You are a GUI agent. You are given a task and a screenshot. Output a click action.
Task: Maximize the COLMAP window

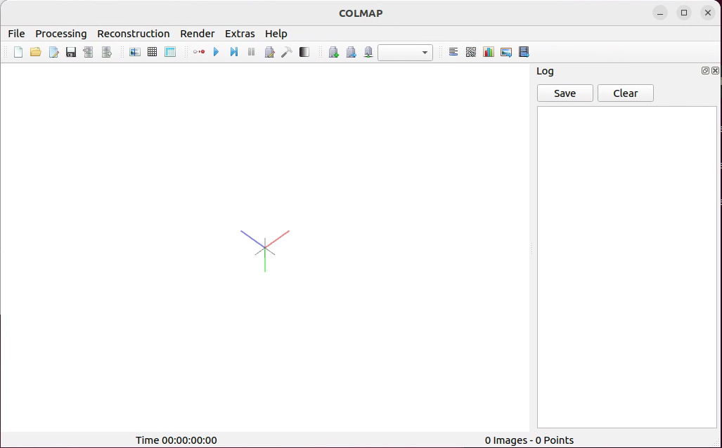684,13
